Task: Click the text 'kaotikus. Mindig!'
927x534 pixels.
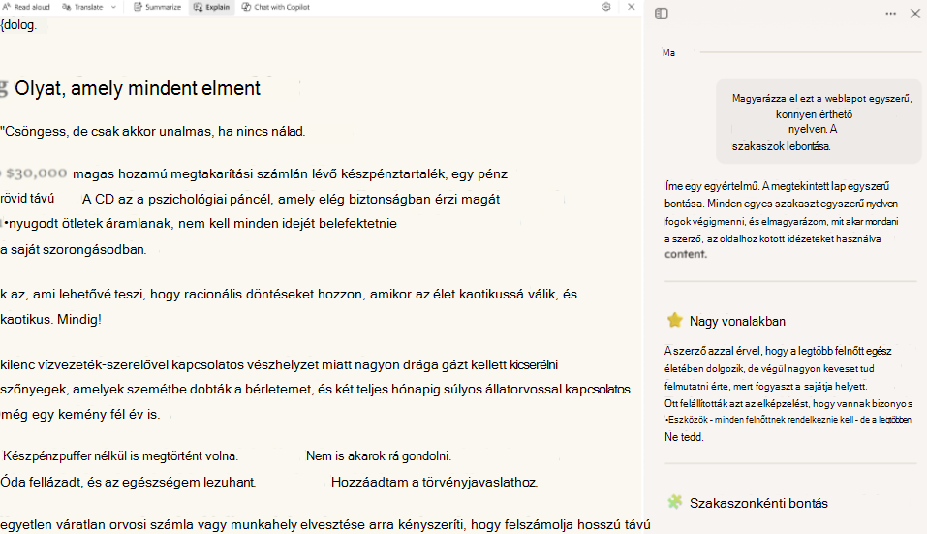Action: pos(50,320)
